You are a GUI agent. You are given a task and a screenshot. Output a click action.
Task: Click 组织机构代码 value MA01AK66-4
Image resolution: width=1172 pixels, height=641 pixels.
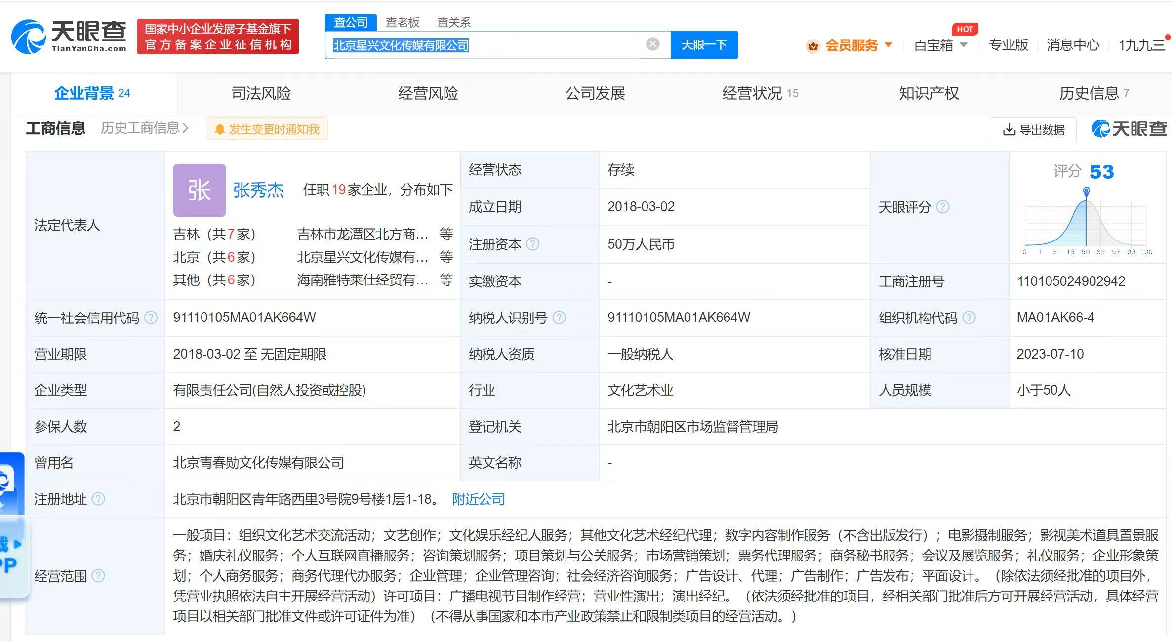pos(1055,318)
